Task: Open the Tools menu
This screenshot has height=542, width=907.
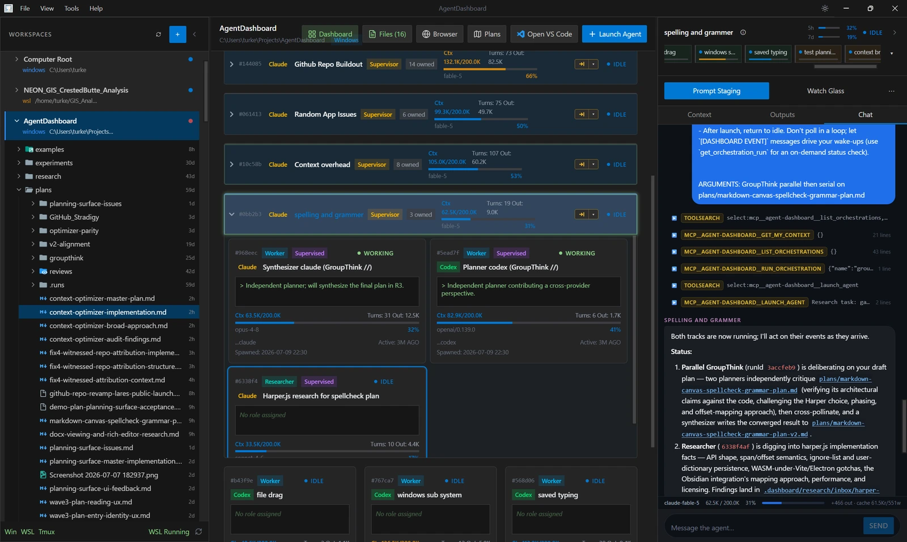Action: (71, 9)
